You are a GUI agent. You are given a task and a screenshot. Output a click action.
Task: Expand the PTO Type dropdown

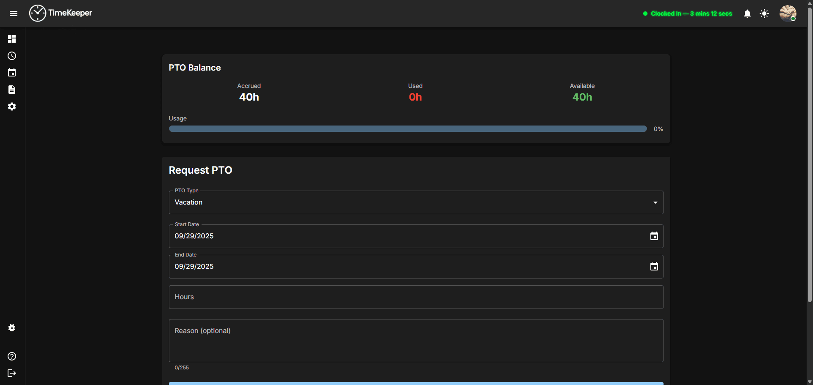tap(416, 202)
